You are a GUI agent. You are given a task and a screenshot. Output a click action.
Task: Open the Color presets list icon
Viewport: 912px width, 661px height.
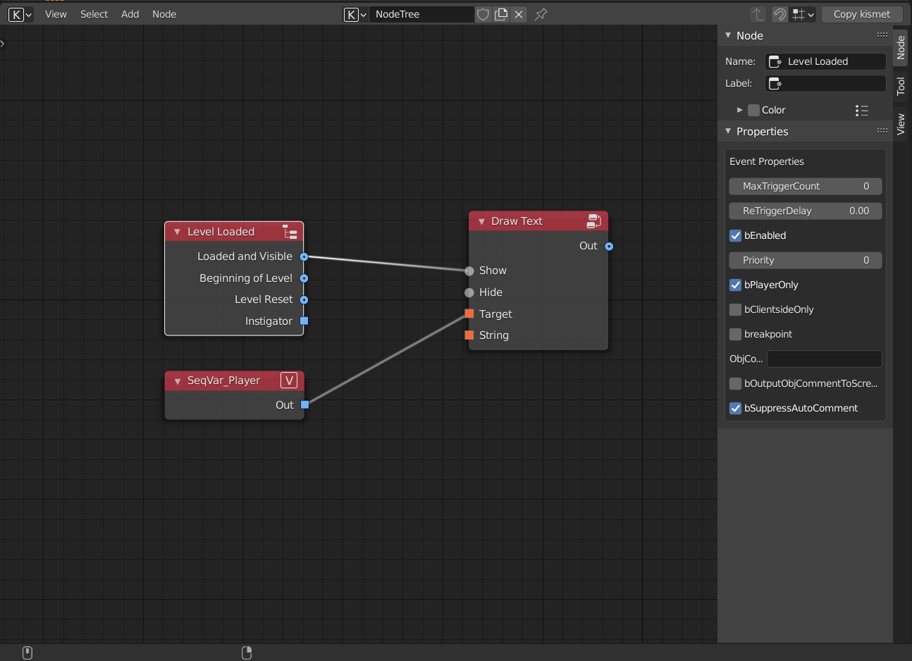[x=861, y=110]
